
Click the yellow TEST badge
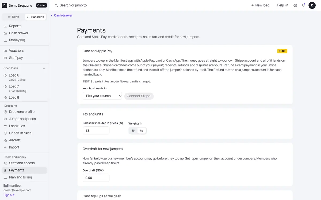point(282,51)
